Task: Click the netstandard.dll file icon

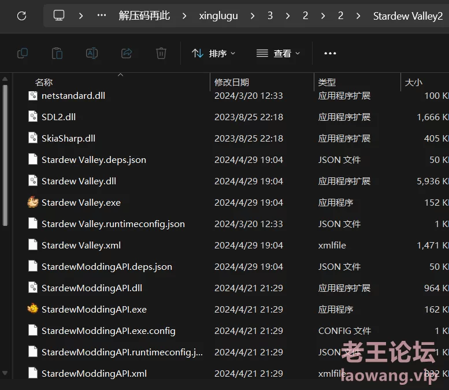Action: point(33,96)
